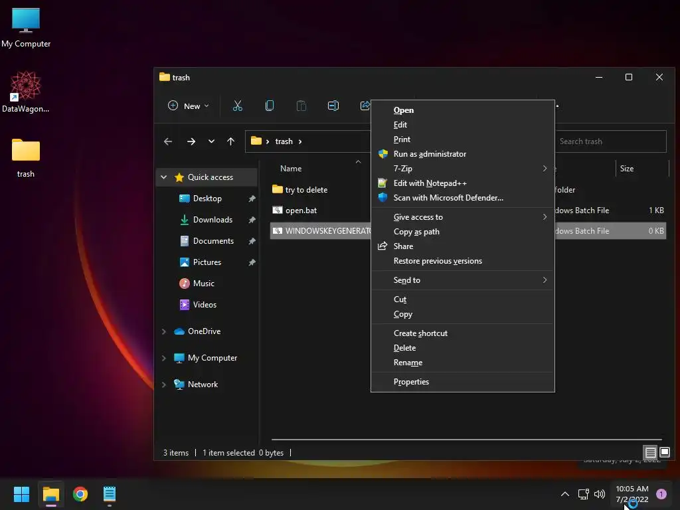Click the Copy toolbar icon
Image resolution: width=680 pixels, height=510 pixels.
pos(270,106)
